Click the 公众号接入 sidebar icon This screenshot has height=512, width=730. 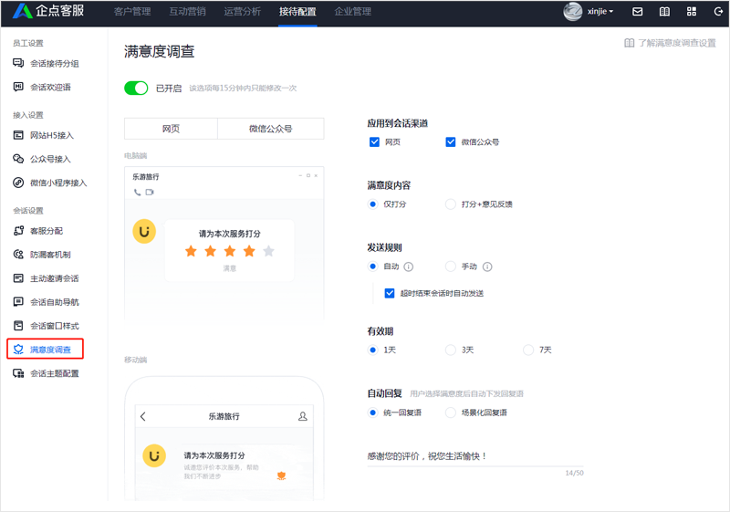pos(18,159)
